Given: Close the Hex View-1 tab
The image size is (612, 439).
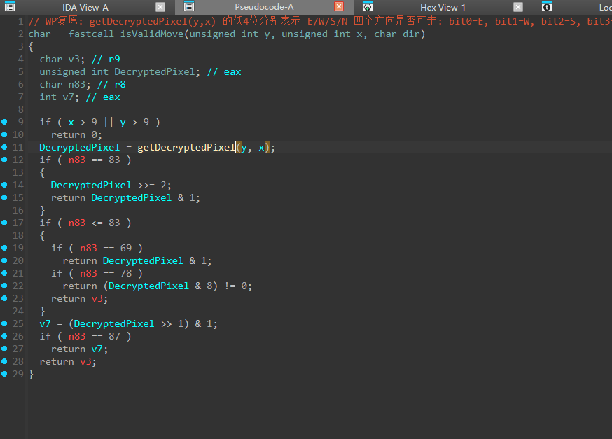Looking at the screenshot, I should click(x=518, y=6).
